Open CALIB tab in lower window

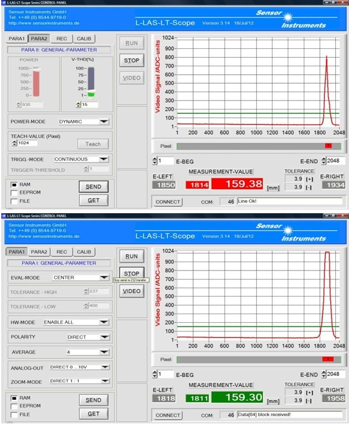(x=84, y=252)
